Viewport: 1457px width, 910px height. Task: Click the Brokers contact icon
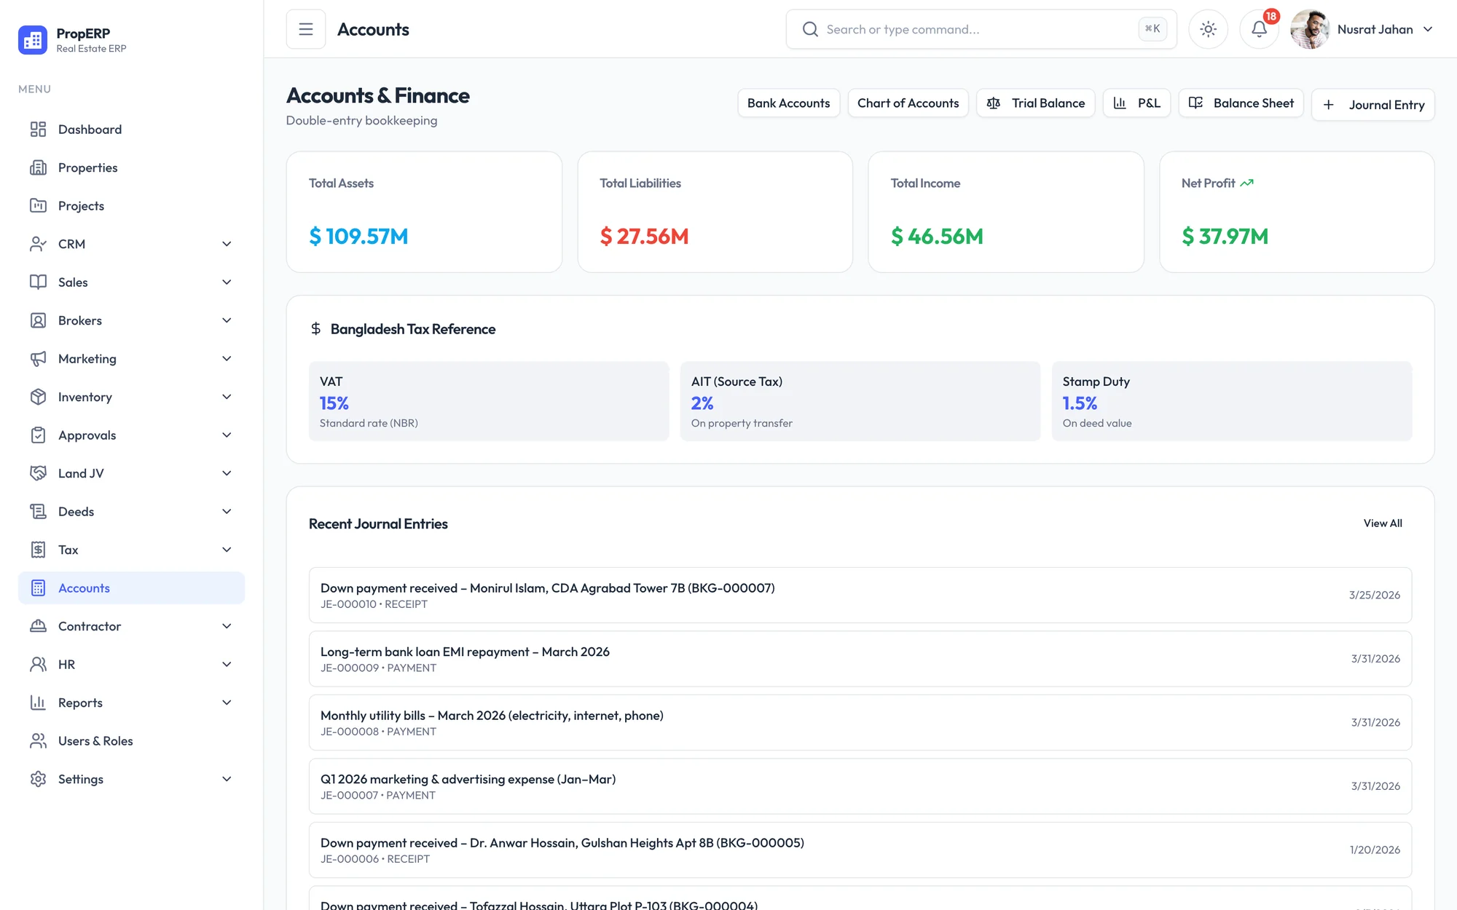(x=38, y=320)
